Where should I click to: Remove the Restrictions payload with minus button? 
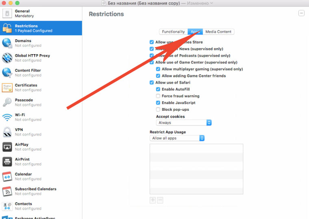(301, 13)
